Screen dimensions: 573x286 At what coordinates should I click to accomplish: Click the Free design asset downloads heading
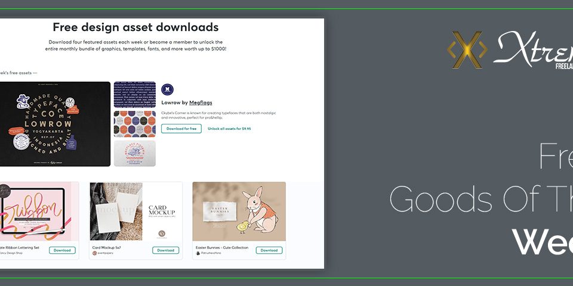coord(135,27)
